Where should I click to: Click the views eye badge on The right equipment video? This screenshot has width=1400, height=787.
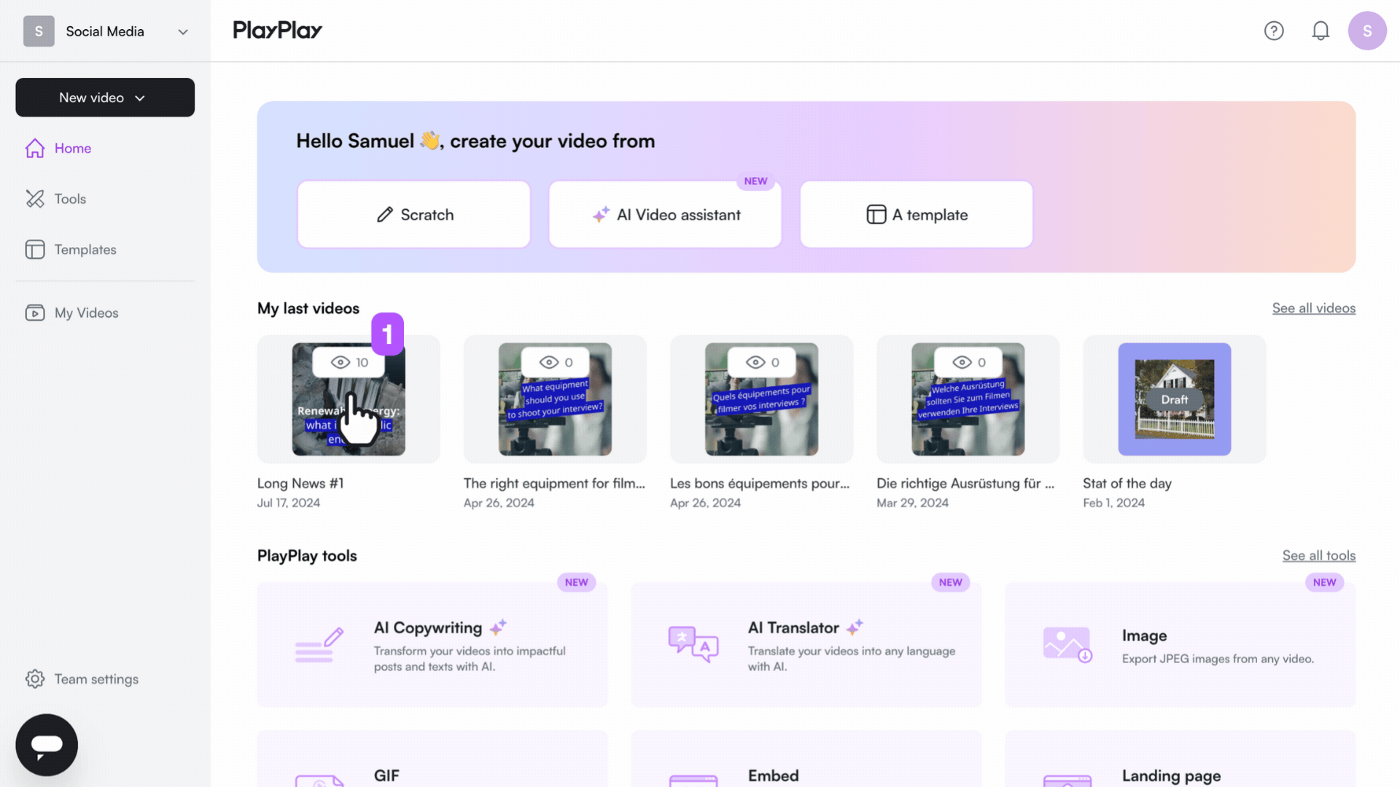tap(556, 362)
